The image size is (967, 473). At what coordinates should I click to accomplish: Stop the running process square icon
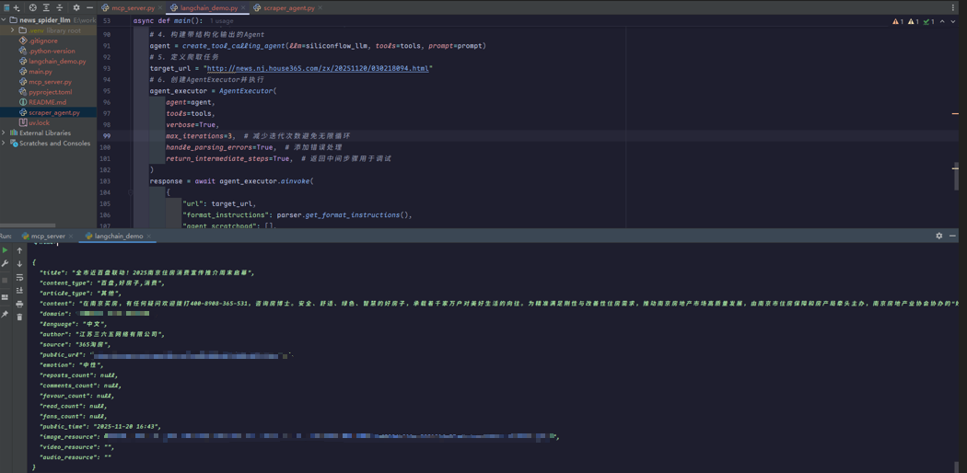[5, 281]
